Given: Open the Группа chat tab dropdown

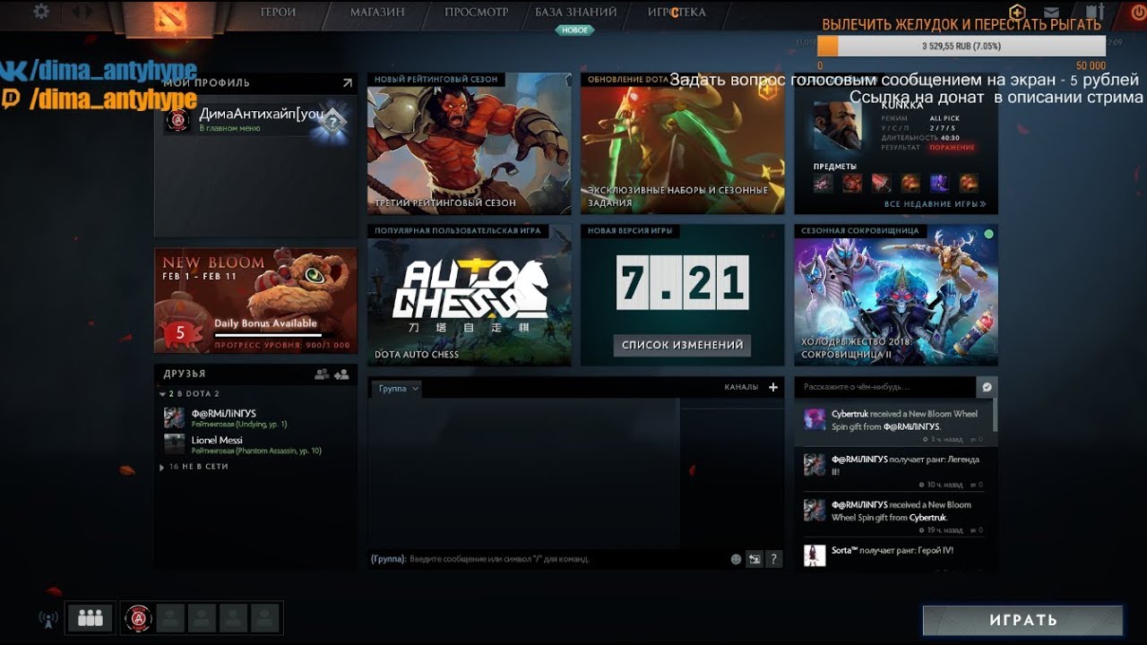Looking at the screenshot, I should click(x=398, y=388).
